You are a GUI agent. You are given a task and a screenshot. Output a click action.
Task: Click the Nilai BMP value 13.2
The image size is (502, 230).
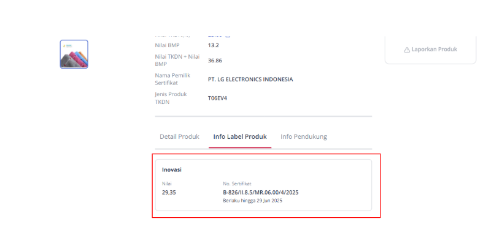(213, 45)
